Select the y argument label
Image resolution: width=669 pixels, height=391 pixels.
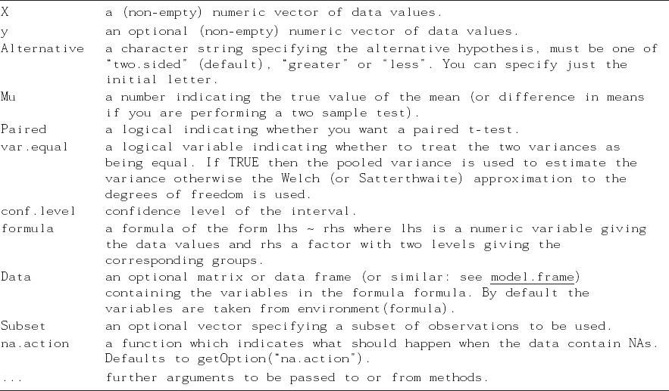coord(5,32)
